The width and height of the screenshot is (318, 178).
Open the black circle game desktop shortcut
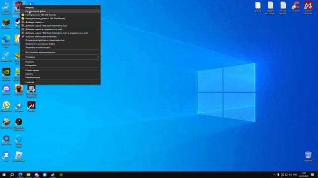click(x=19, y=124)
